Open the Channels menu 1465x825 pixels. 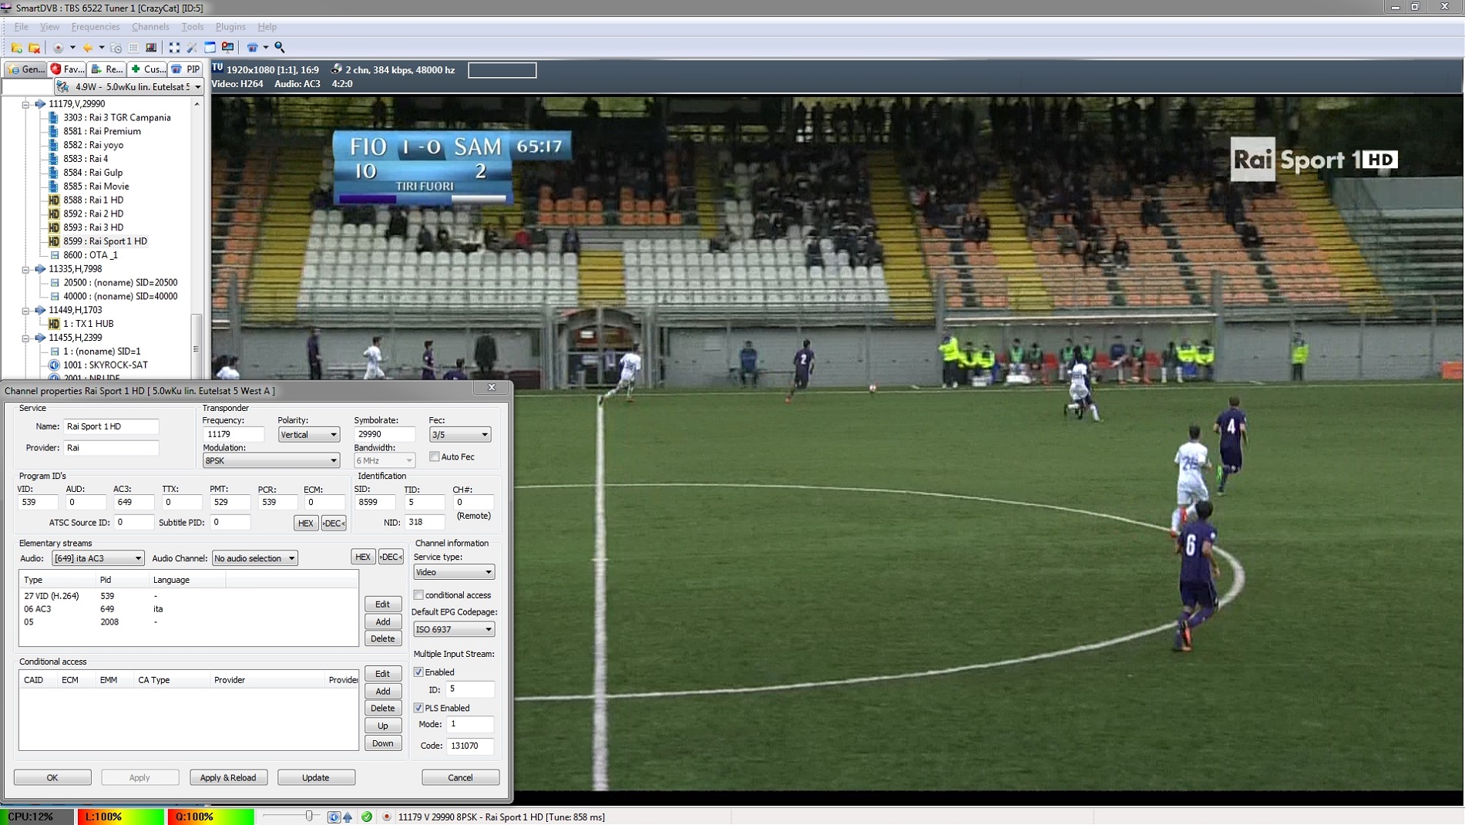[x=150, y=27]
